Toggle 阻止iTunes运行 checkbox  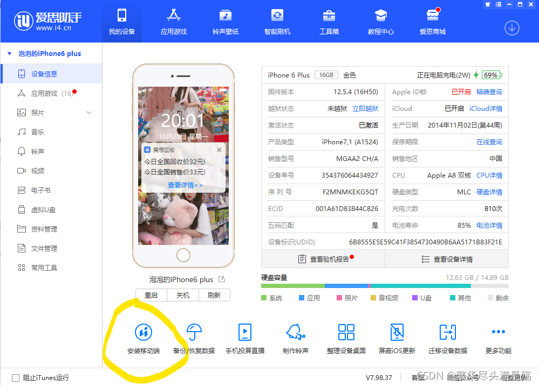[16, 378]
